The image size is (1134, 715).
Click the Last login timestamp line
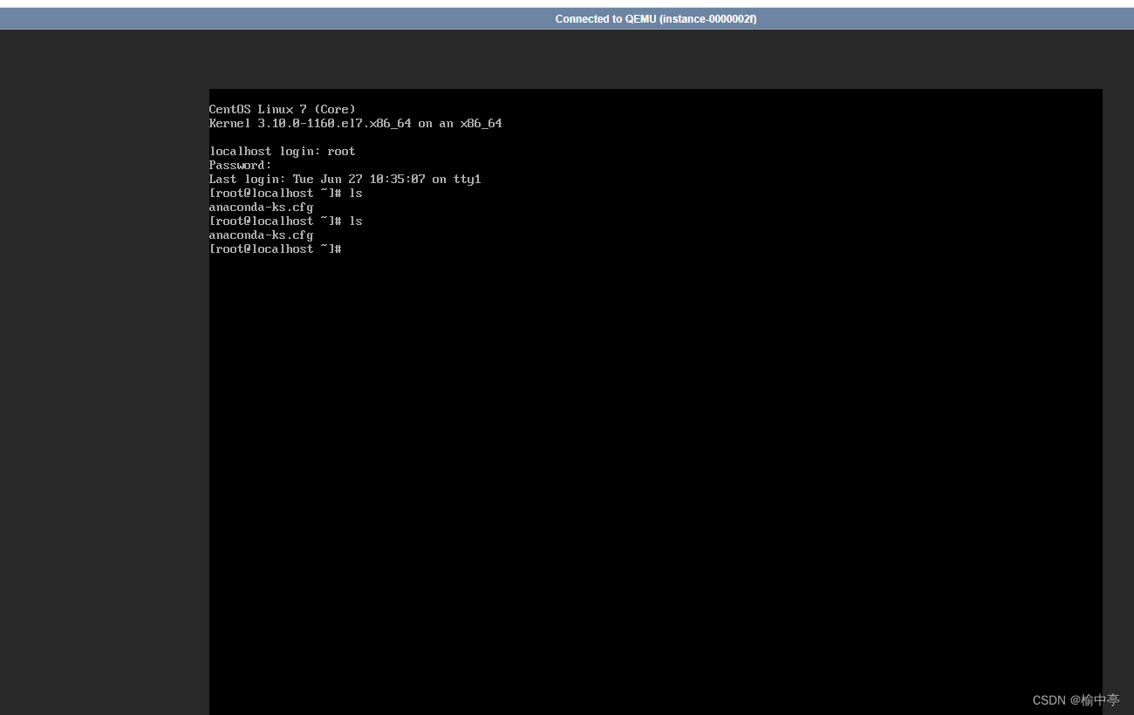coord(345,179)
